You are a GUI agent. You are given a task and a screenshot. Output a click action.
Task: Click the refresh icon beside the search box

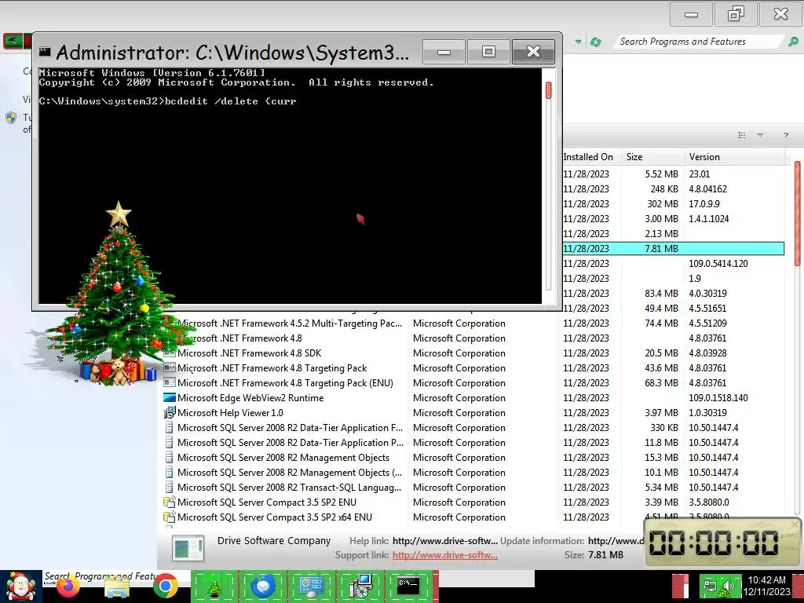[x=595, y=42]
